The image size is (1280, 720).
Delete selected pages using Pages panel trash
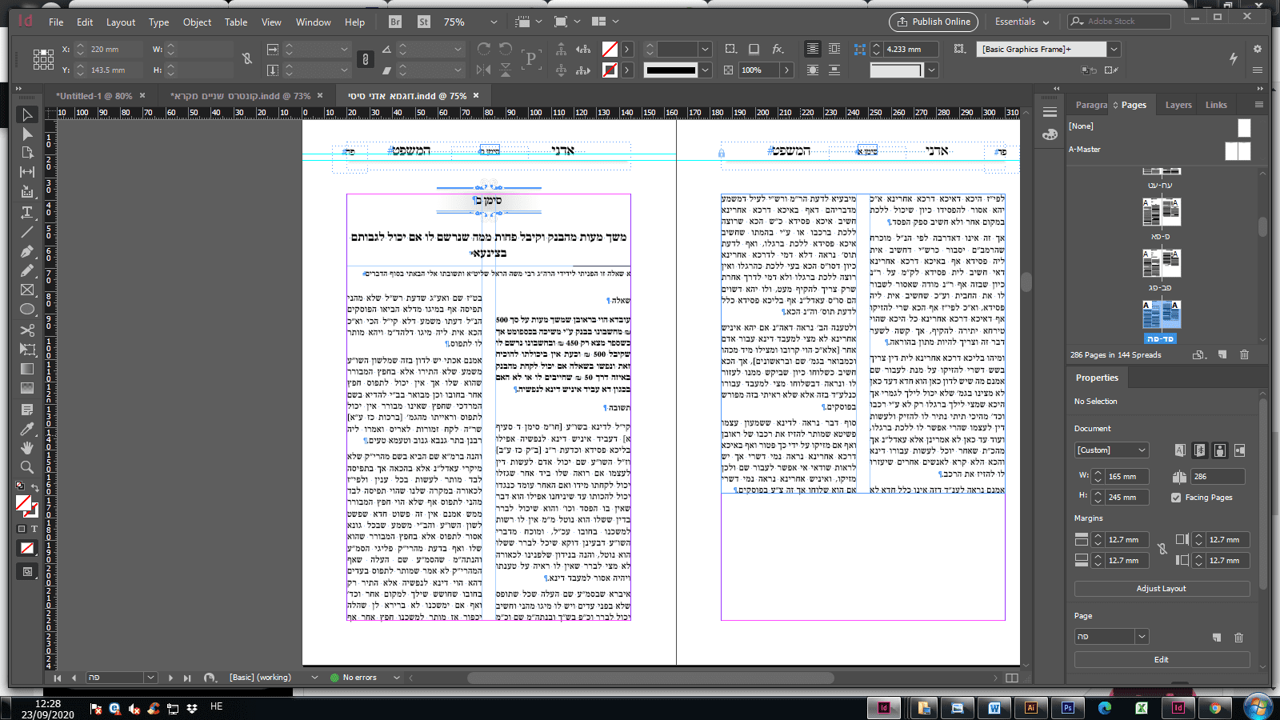pos(1244,354)
